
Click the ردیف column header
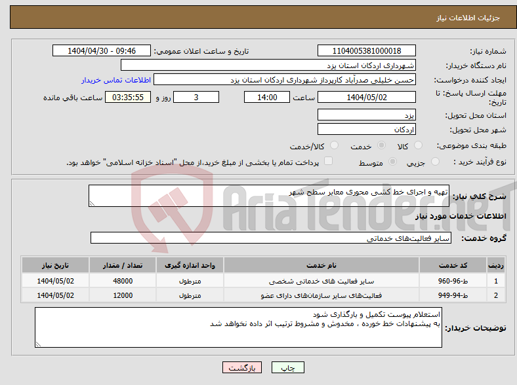pos(496,265)
